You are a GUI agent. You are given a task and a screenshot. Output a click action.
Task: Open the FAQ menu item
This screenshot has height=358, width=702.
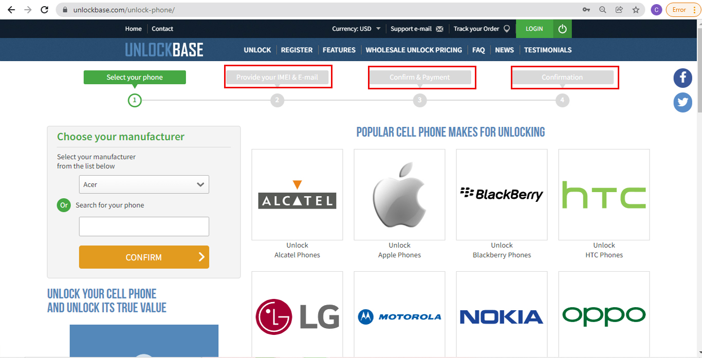tap(478, 50)
